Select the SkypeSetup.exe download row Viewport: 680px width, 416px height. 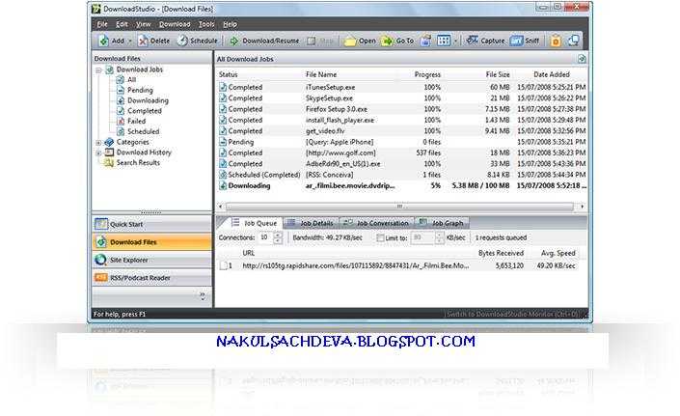click(402, 98)
